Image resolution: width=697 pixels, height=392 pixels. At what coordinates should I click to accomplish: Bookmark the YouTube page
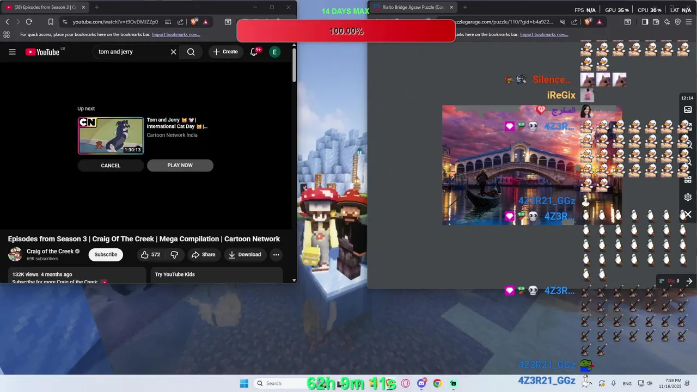51,22
